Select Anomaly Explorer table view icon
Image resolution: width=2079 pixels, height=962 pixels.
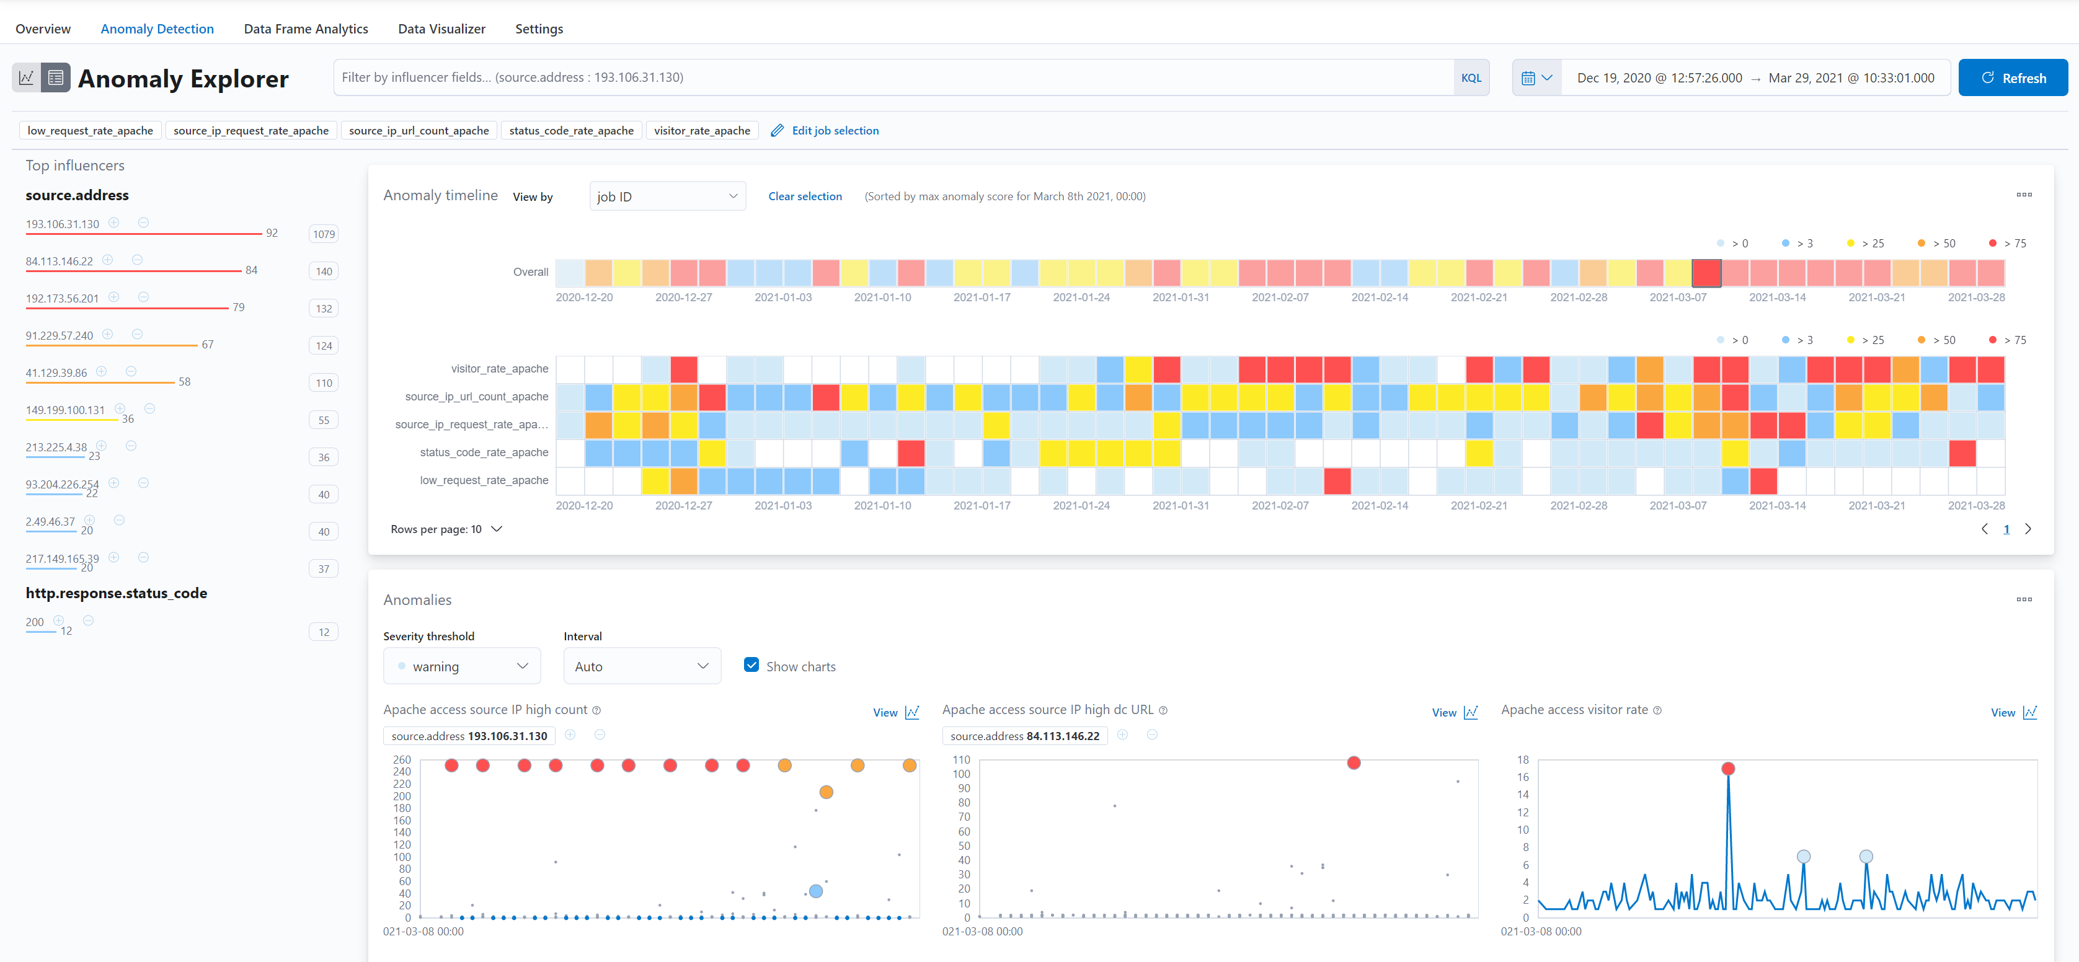[56, 77]
